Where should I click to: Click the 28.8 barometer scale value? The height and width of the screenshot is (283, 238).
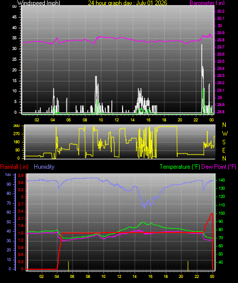(x=221, y=112)
